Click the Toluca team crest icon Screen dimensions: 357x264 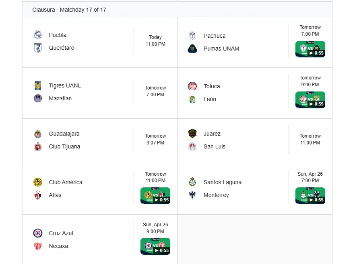click(192, 86)
